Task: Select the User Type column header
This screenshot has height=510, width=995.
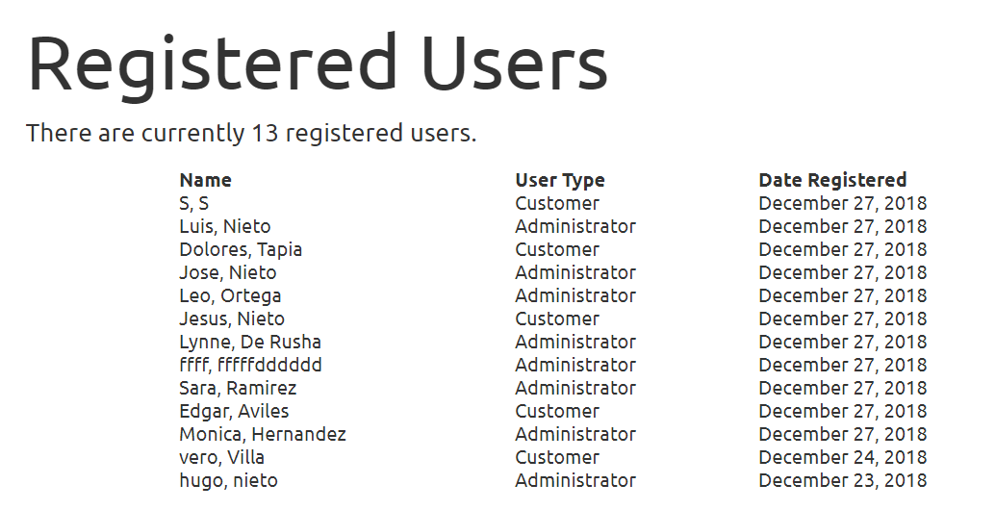Action: tap(560, 180)
